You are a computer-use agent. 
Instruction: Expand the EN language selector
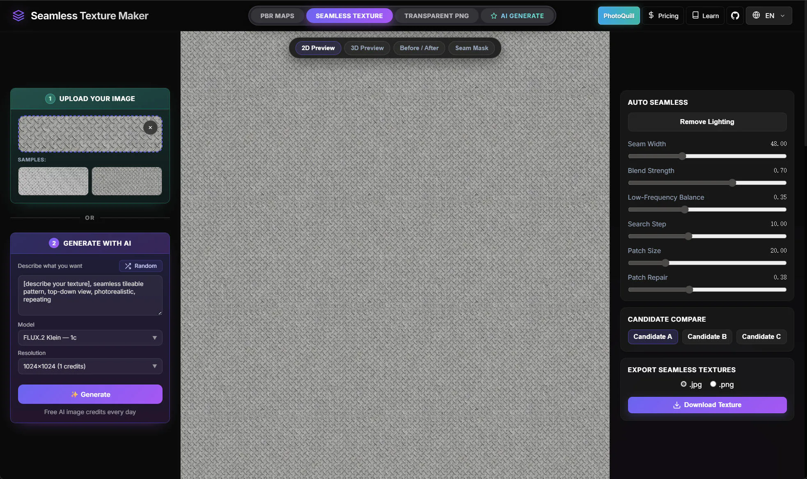click(769, 16)
